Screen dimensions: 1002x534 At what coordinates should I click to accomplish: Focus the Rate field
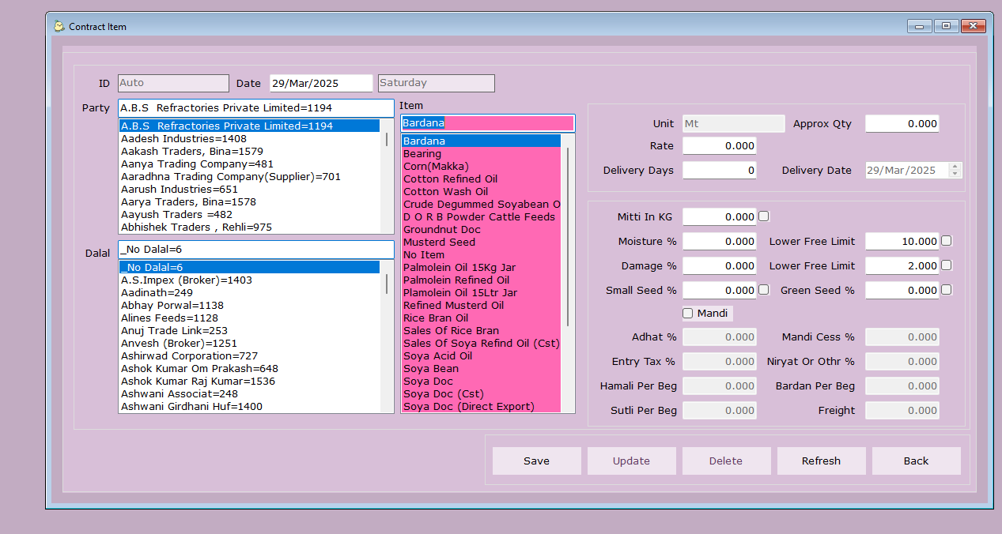(720, 146)
